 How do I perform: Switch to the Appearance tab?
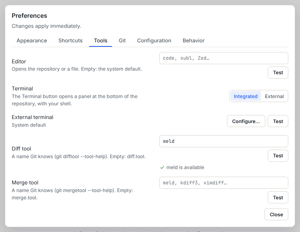[x=32, y=41]
